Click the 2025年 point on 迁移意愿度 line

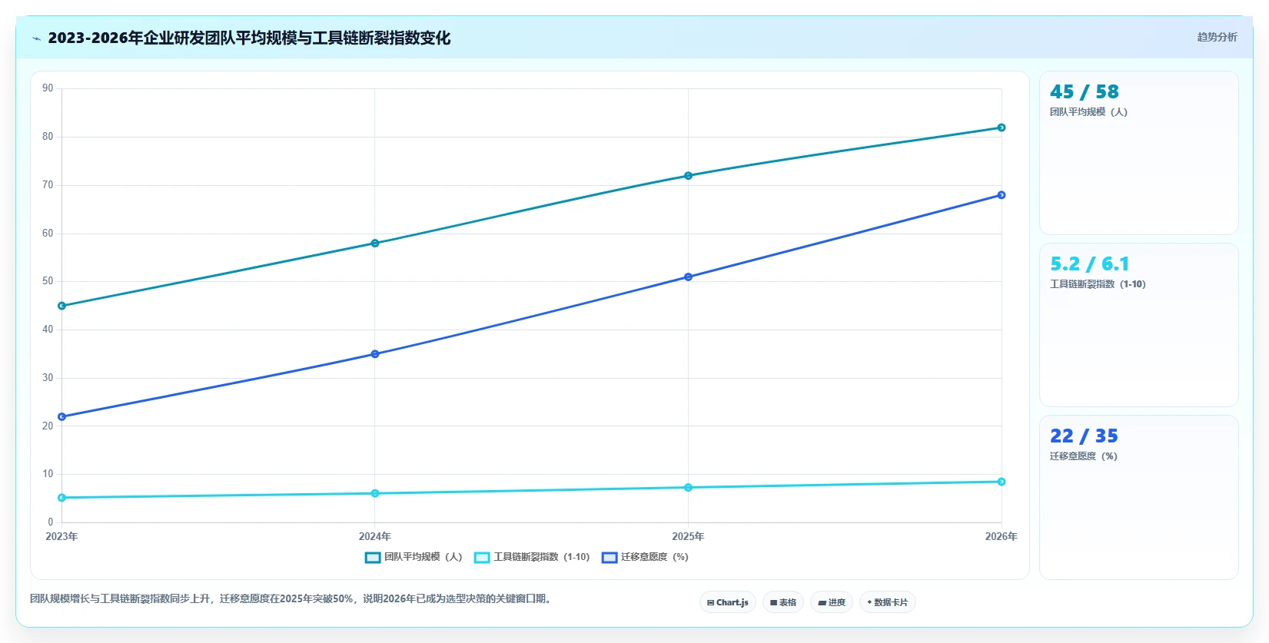[688, 277]
